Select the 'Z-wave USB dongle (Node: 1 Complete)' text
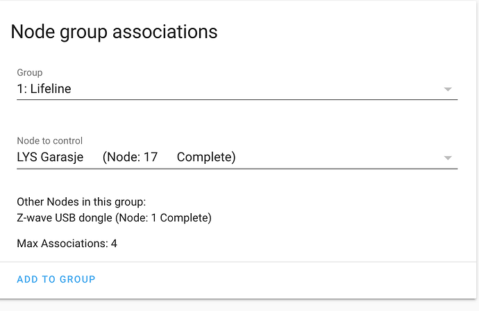 tap(114, 218)
